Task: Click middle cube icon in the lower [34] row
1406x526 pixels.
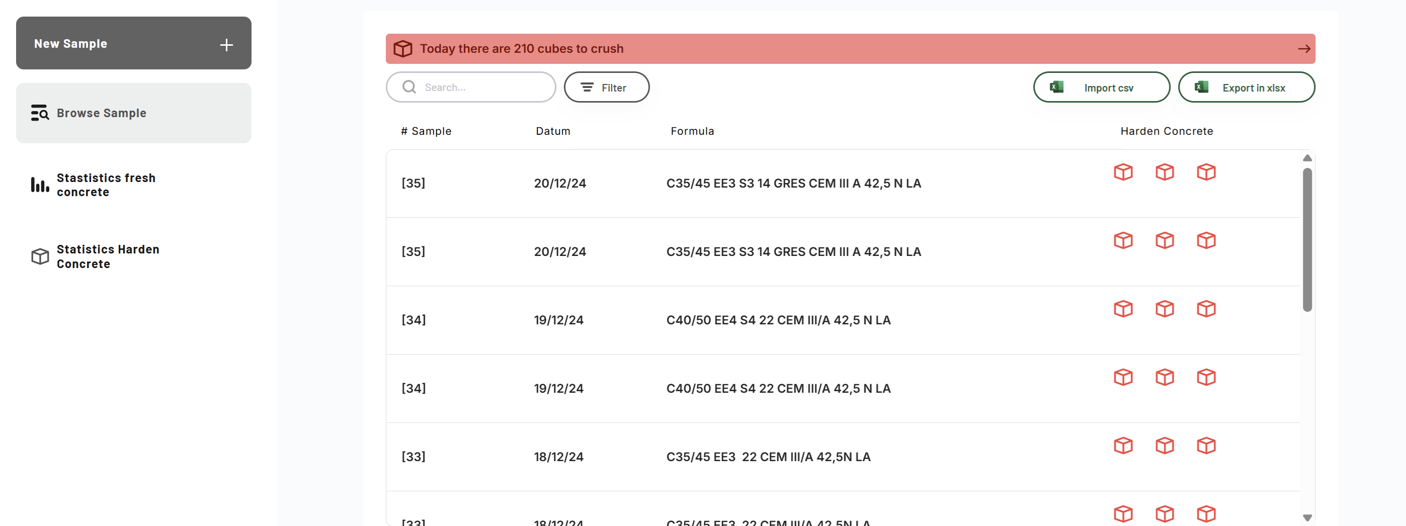Action: coord(1165,377)
